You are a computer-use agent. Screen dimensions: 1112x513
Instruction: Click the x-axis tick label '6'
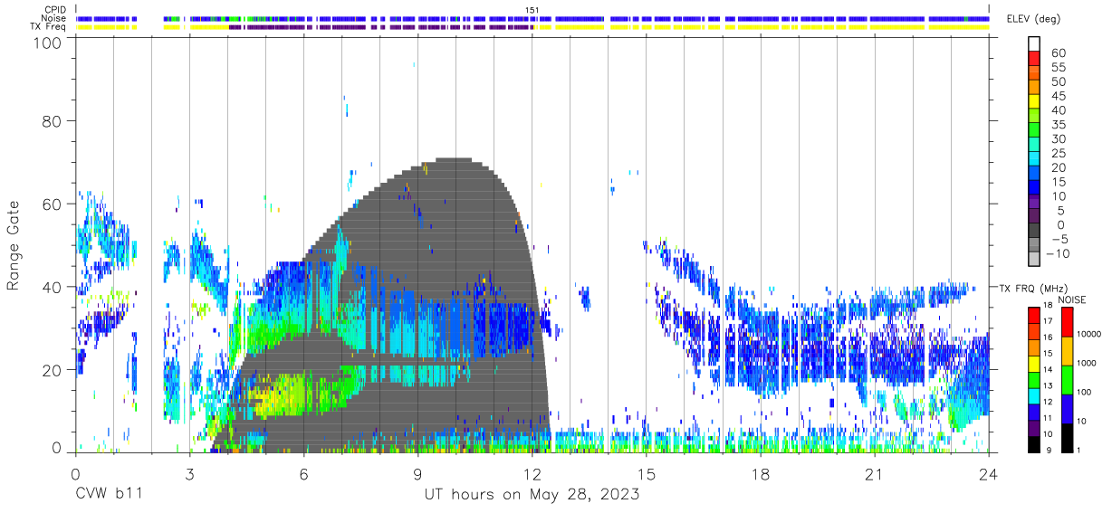pos(303,474)
